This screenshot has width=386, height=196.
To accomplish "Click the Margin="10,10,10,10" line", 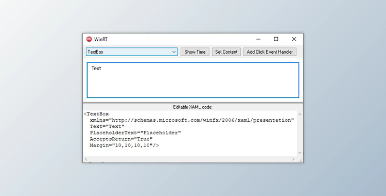I will [x=125, y=145].
